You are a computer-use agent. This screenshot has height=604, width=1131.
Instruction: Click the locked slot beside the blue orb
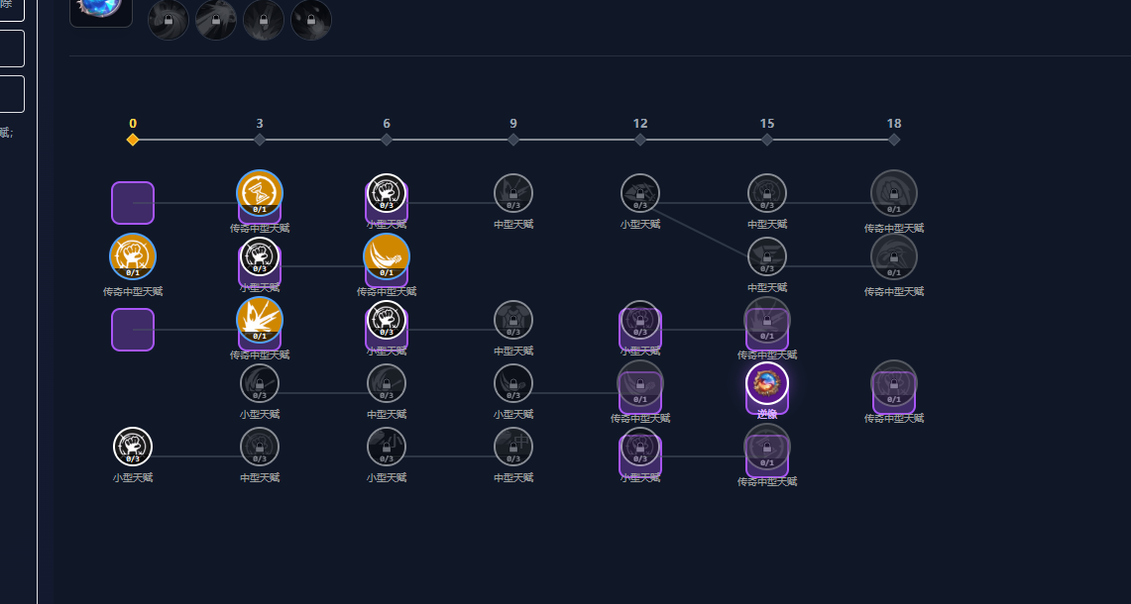tap(169, 20)
